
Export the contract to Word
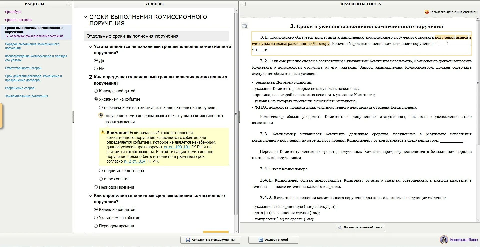(x=273, y=240)
